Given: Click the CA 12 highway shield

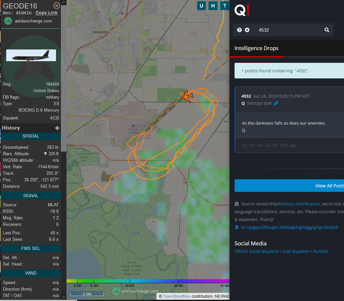Looking at the screenshot, I should click(188, 183).
